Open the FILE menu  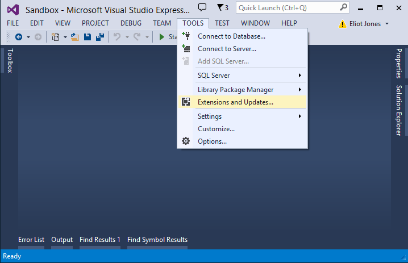(x=13, y=23)
